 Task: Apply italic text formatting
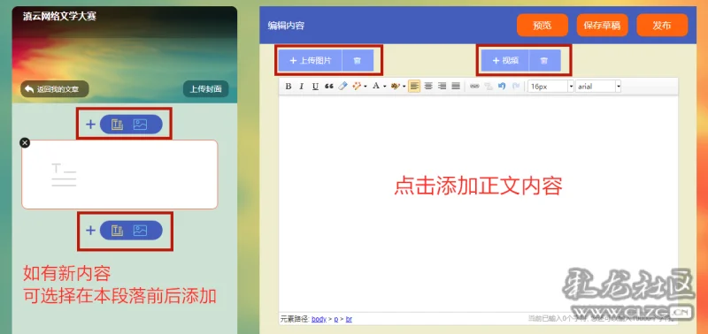(302, 87)
